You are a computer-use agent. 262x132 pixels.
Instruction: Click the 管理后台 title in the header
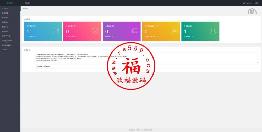[10, 3]
